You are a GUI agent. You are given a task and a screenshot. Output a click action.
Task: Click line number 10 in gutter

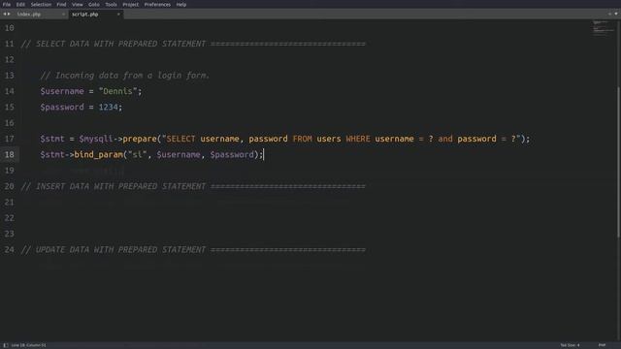tap(9, 28)
